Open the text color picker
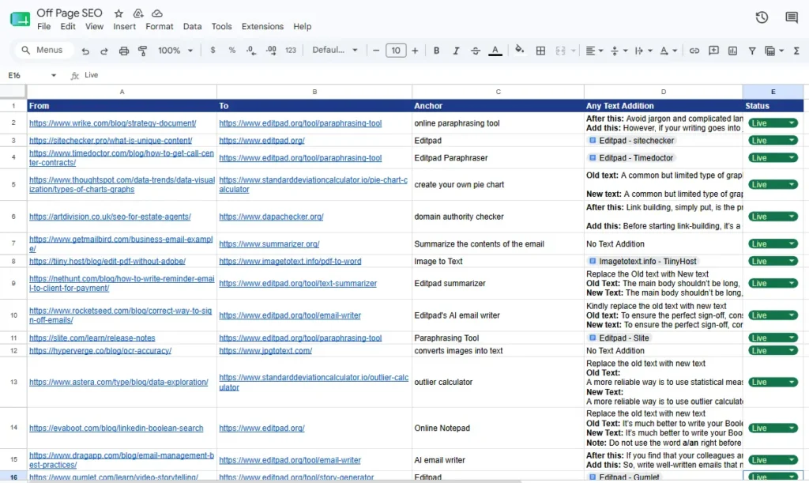This screenshot has height=483, width=809. click(495, 51)
